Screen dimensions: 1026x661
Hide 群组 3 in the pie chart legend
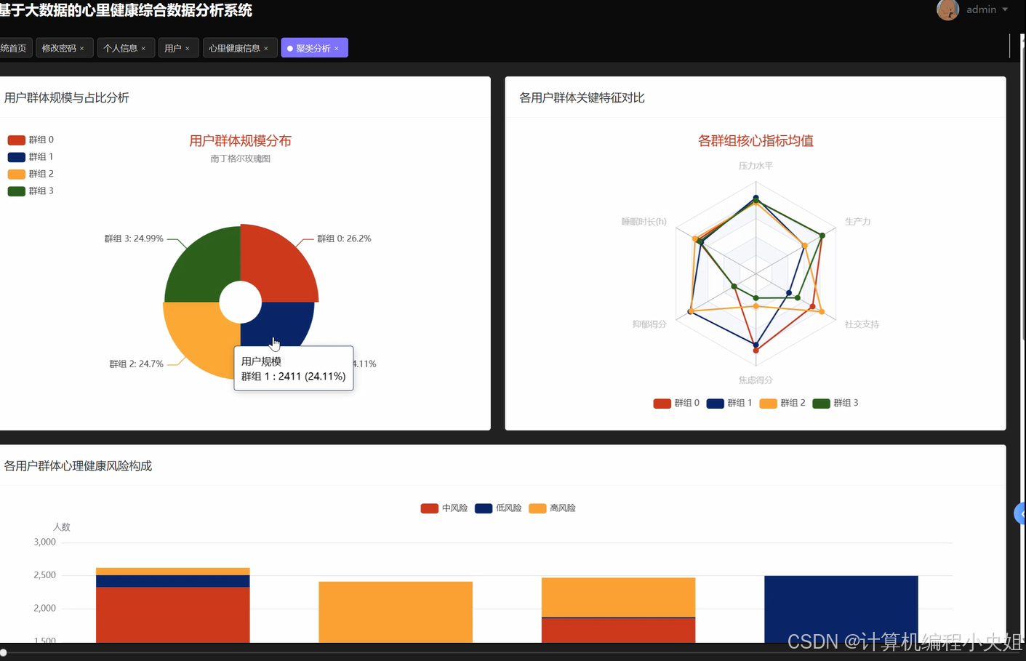click(31, 191)
